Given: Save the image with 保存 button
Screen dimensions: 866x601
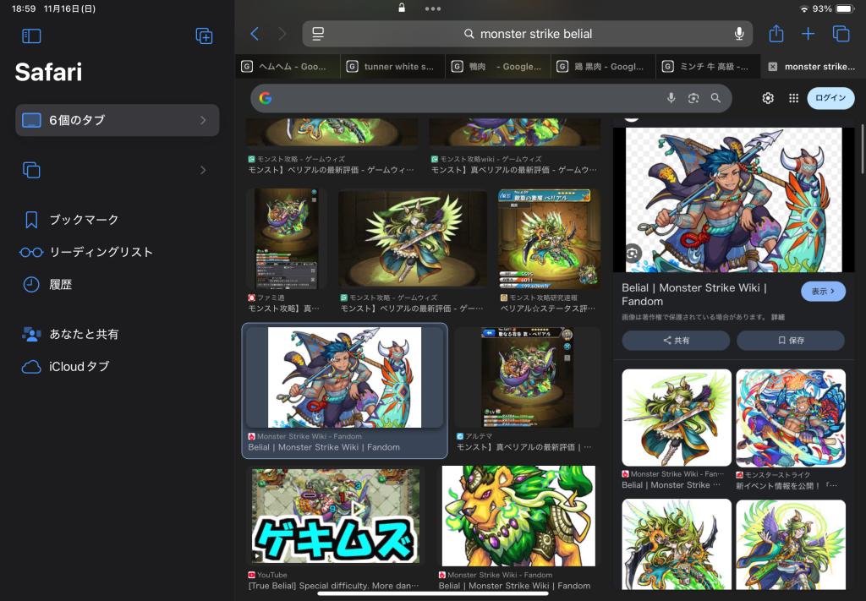Looking at the screenshot, I should (x=790, y=340).
